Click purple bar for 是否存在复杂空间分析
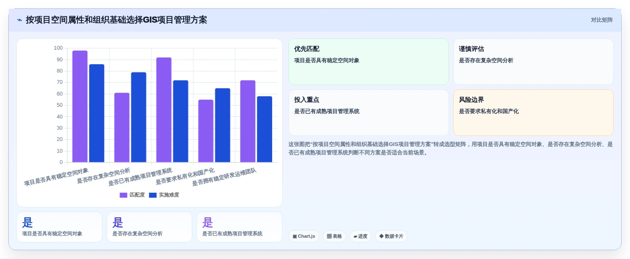Viewport: 630px width, 259px height. pyautogui.click(x=122, y=128)
